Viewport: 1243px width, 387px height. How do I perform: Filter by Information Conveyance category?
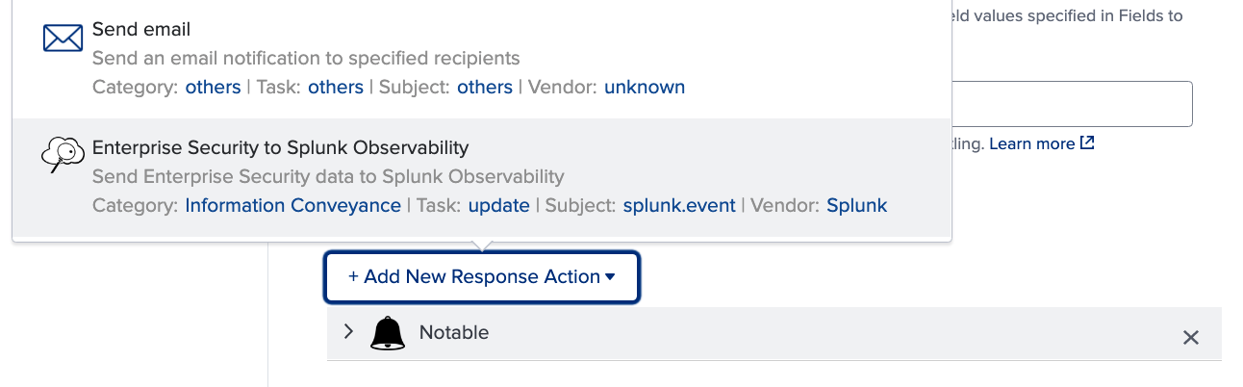click(293, 205)
